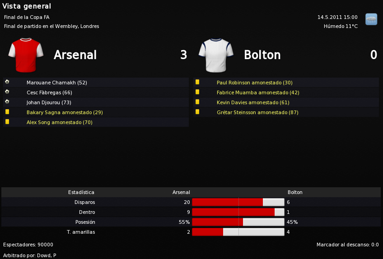
Task: Click the T. amarillas statistic bar
Action: [x=238, y=232]
